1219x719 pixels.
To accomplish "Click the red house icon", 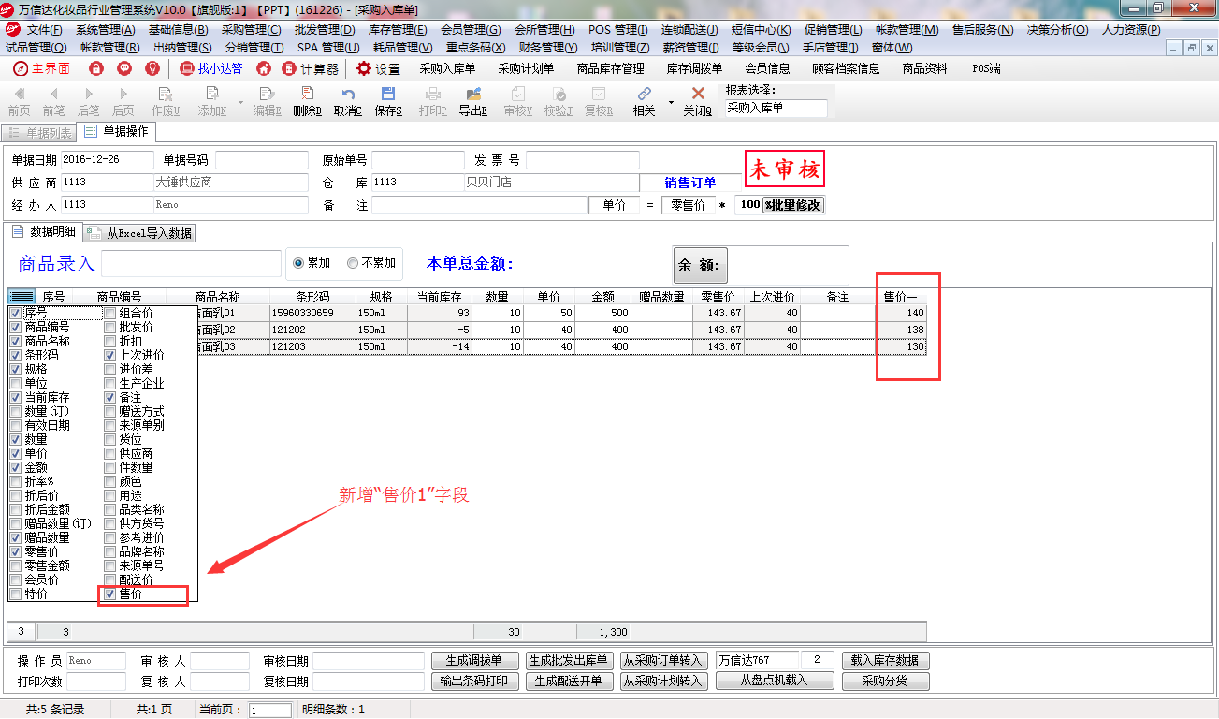I will [x=264, y=68].
